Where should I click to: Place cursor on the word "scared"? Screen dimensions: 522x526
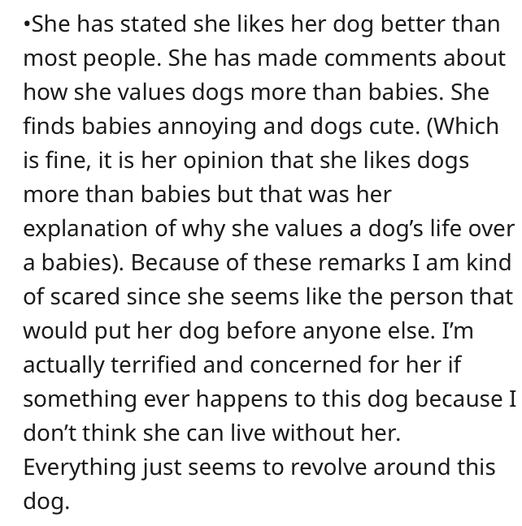[86, 296]
